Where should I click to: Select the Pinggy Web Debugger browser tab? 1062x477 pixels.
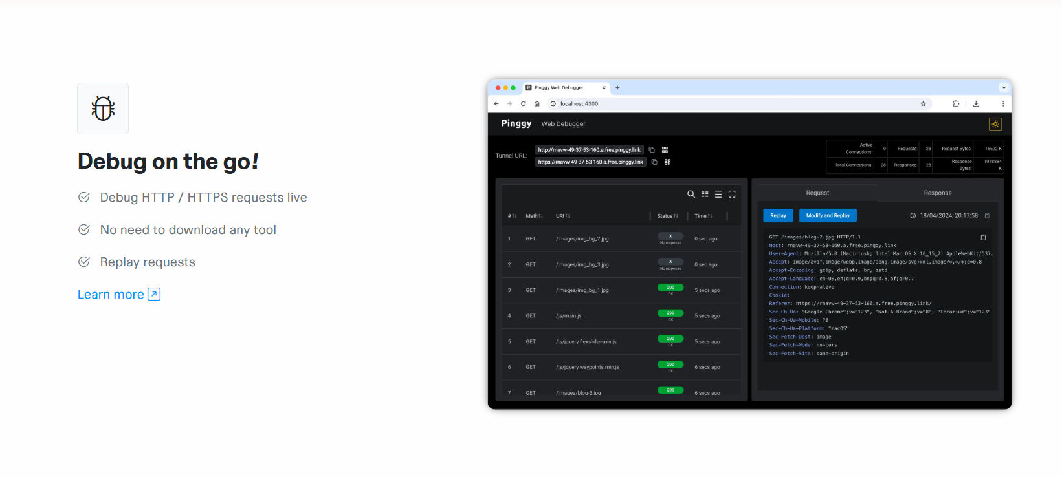pyautogui.click(x=566, y=87)
